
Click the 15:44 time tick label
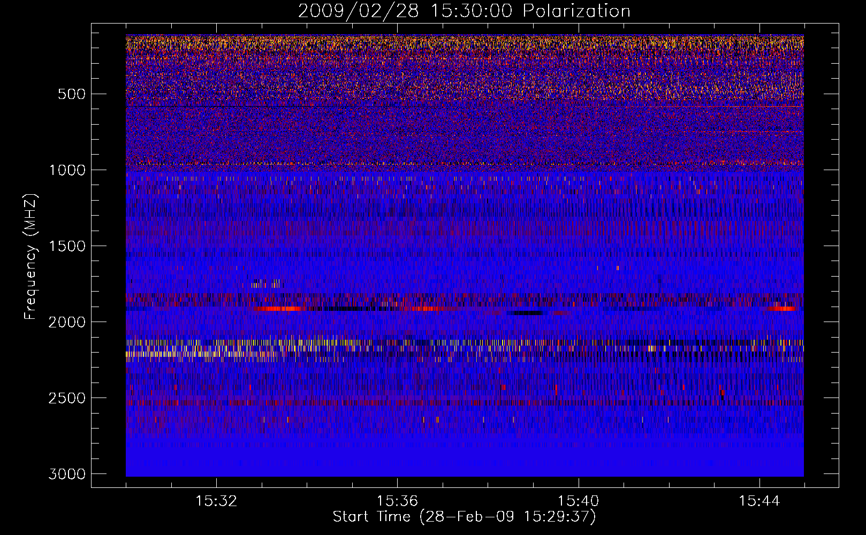tap(759, 501)
